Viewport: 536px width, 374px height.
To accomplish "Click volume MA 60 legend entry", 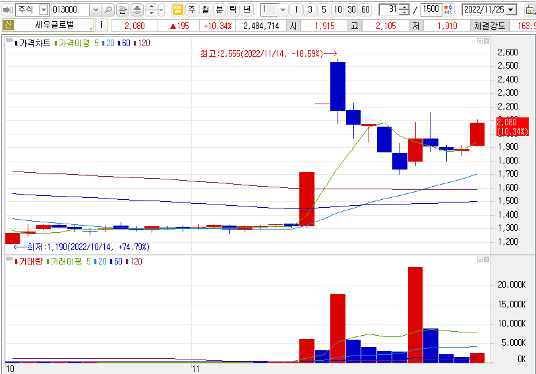I will pos(116,261).
